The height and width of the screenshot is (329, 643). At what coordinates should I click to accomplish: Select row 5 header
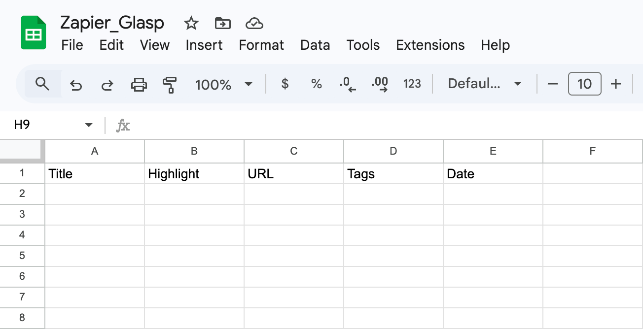coord(22,256)
